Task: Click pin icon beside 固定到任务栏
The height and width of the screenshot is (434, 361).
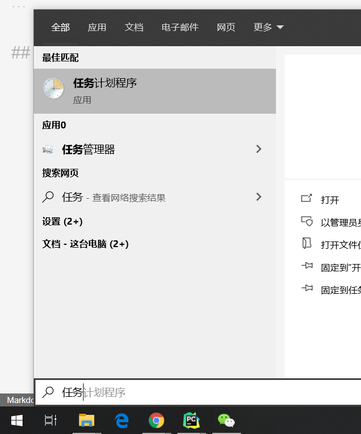Action: pos(307,288)
